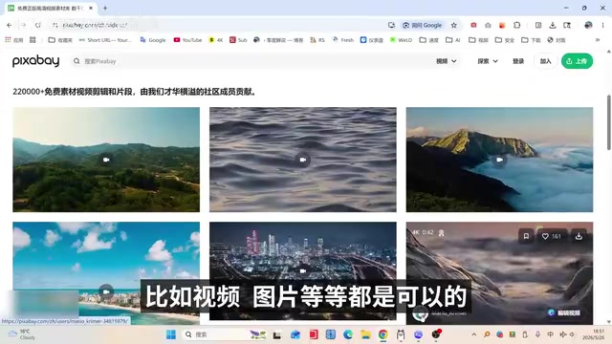Image resolution: width=612 pixels, height=344 pixels.
Task: Bookmark this page with the star icon
Action: (x=454, y=25)
